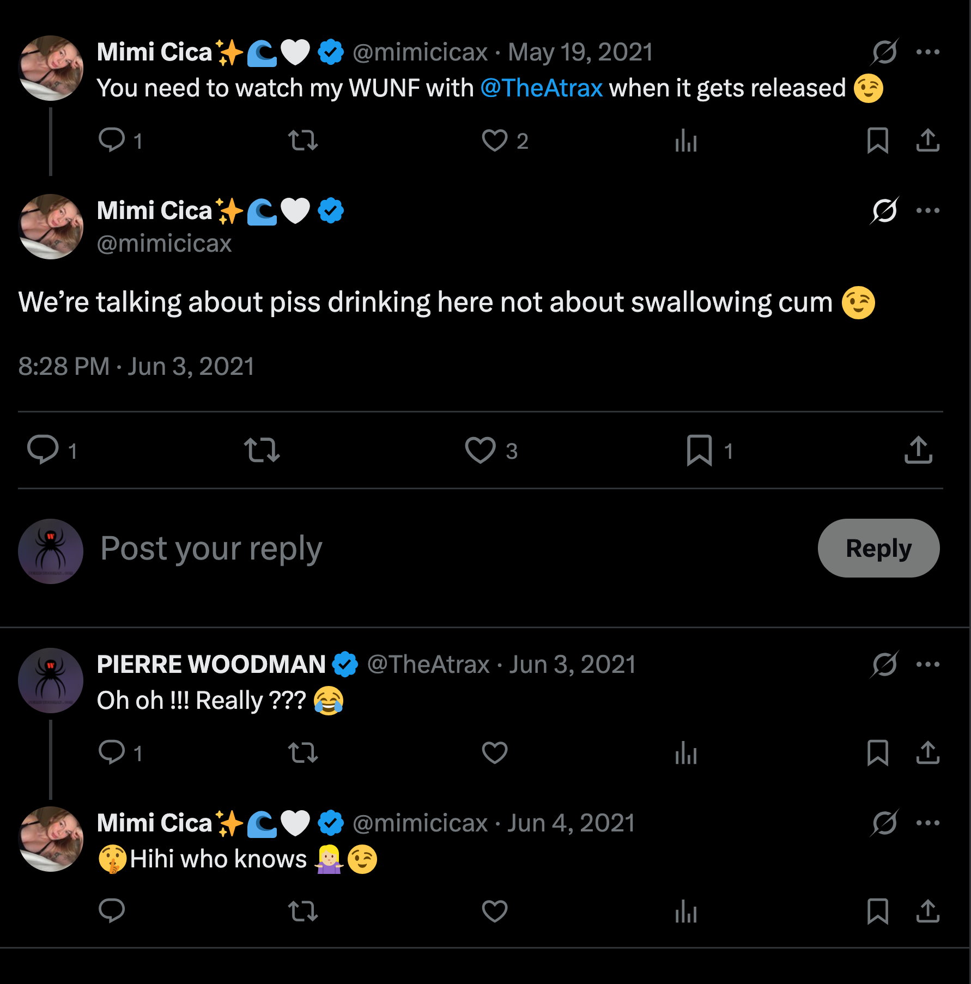Viewport: 971px width, 984px height.
Task: Like the main Jun 3 post
Action: pyautogui.click(x=480, y=450)
